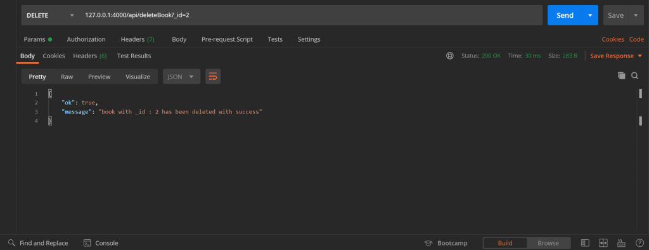This screenshot has width=649, height=250.
Task: Open the Test Results tab
Action: [134, 56]
